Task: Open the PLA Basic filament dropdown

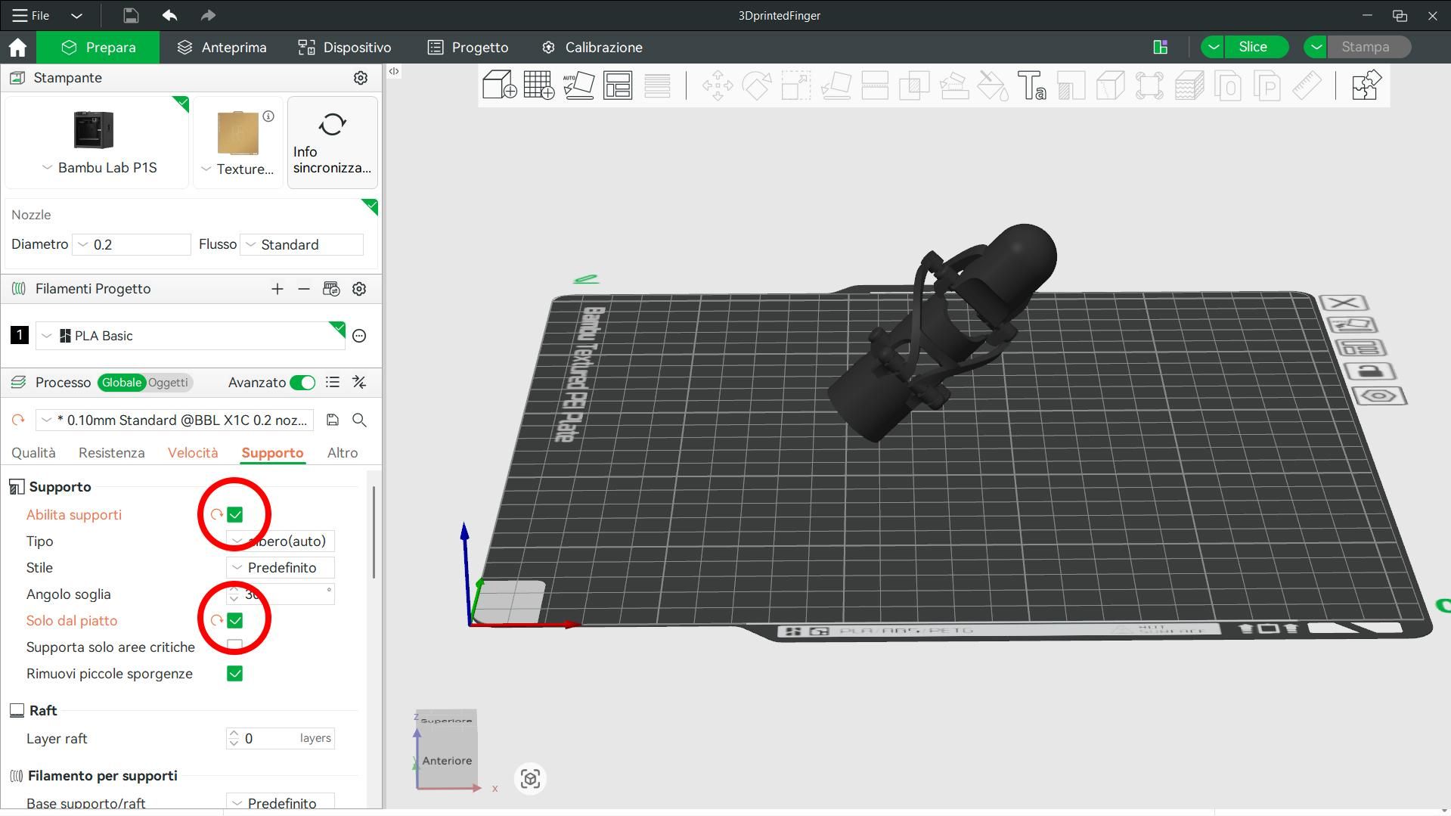Action: click(191, 336)
